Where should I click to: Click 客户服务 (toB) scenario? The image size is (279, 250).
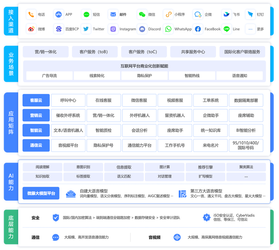tap(95, 52)
